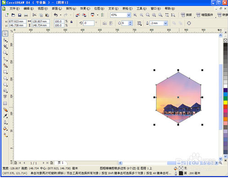Select the Zoom tool in toolbox
Viewport: 228px width, 178px height.
coord(5,53)
